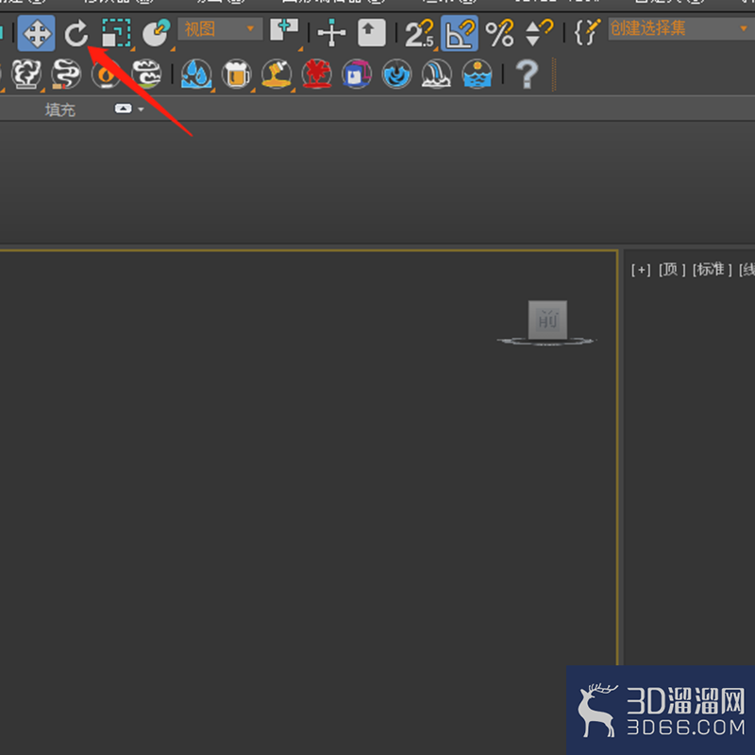The height and width of the screenshot is (755, 755).
Task: Click the pouring honey liquid preset icon
Action: [277, 75]
